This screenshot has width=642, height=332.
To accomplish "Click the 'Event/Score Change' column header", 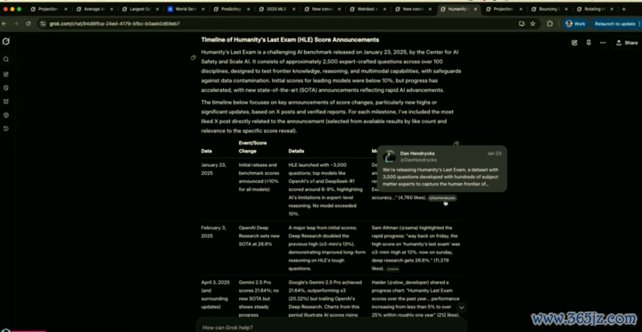I will tap(252, 146).
